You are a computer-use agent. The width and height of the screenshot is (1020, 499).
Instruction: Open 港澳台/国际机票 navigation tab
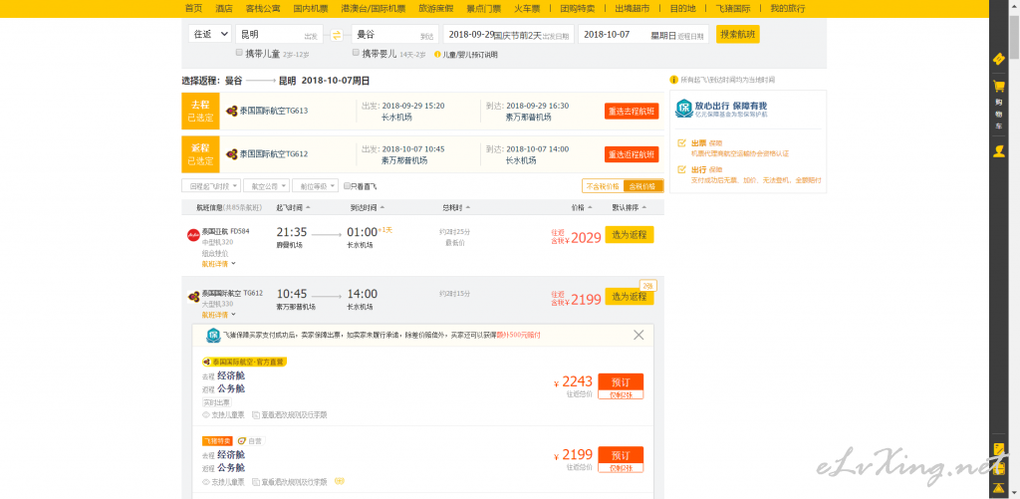pyautogui.click(x=373, y=8)
